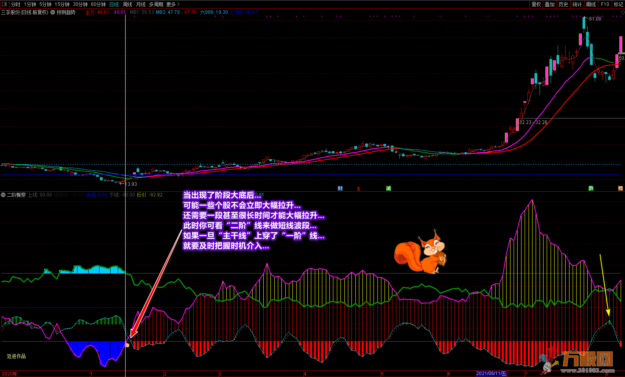The height and width of the screenshot is (377, 625).
Task: Click the red $ marker icon
Action: (x=358, y=189)
